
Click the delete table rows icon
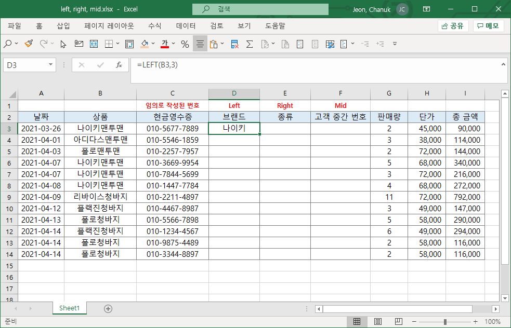click(234, 44)
